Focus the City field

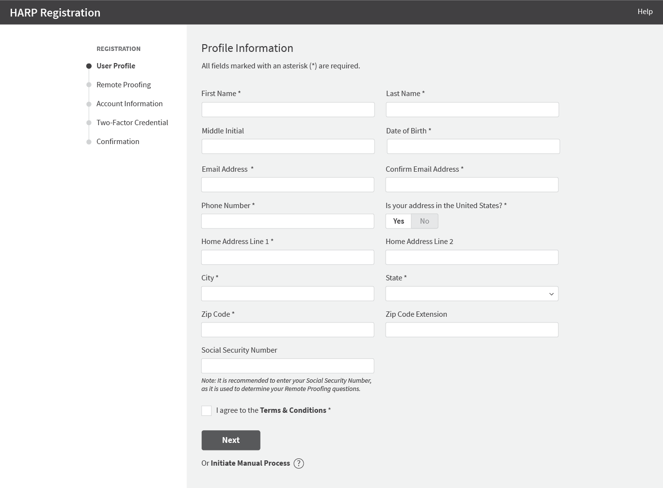pos(288,293)
